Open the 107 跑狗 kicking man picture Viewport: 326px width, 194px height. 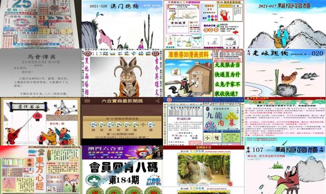285,170
